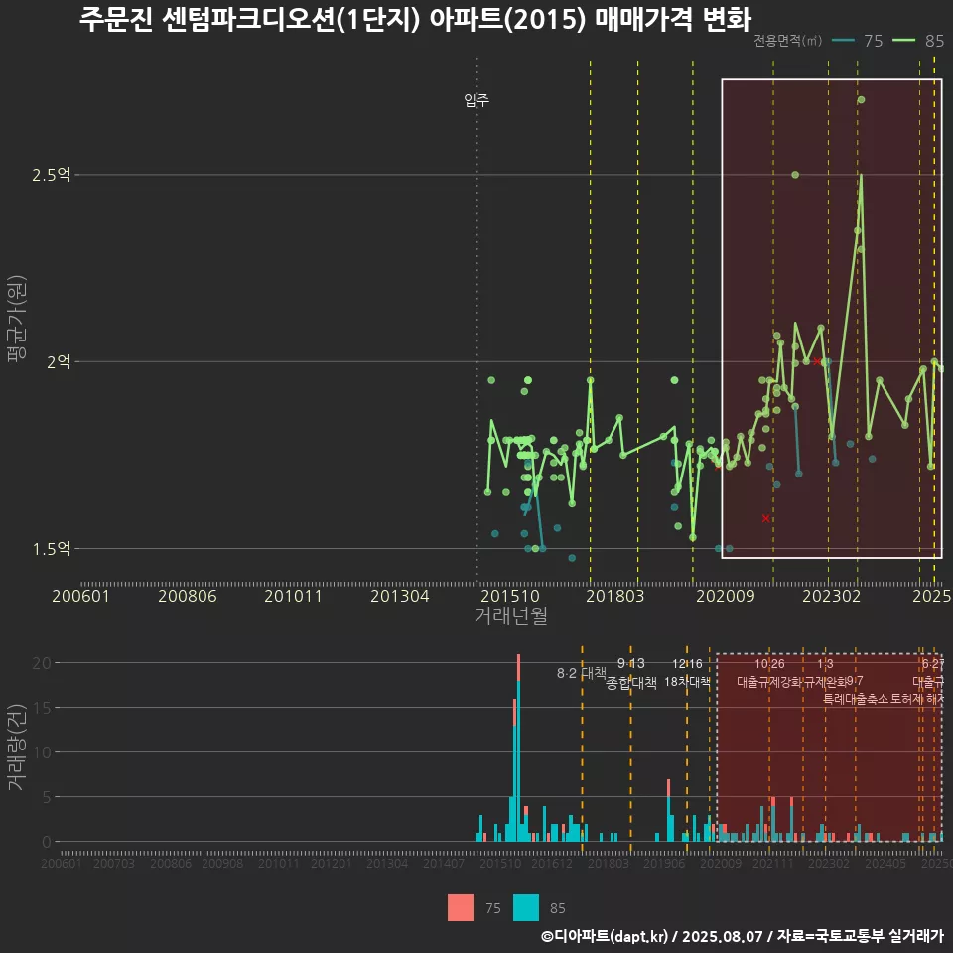Click the 입주 marker label

476,99
